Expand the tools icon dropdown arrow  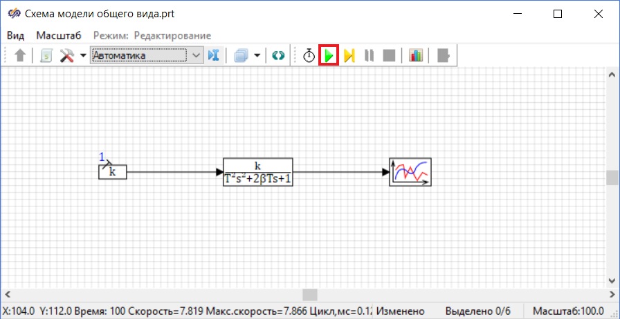coord(83,56)
